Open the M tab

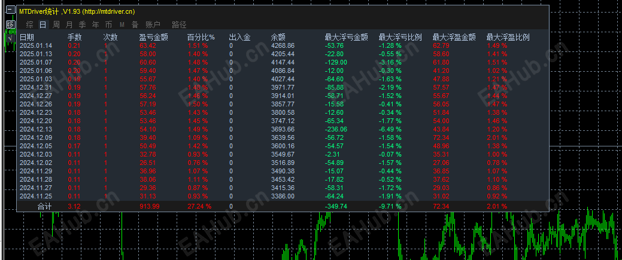(122, 25)
